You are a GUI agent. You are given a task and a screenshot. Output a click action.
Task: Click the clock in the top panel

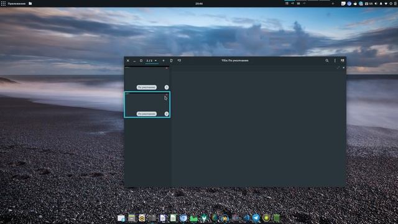pos(199,4)
